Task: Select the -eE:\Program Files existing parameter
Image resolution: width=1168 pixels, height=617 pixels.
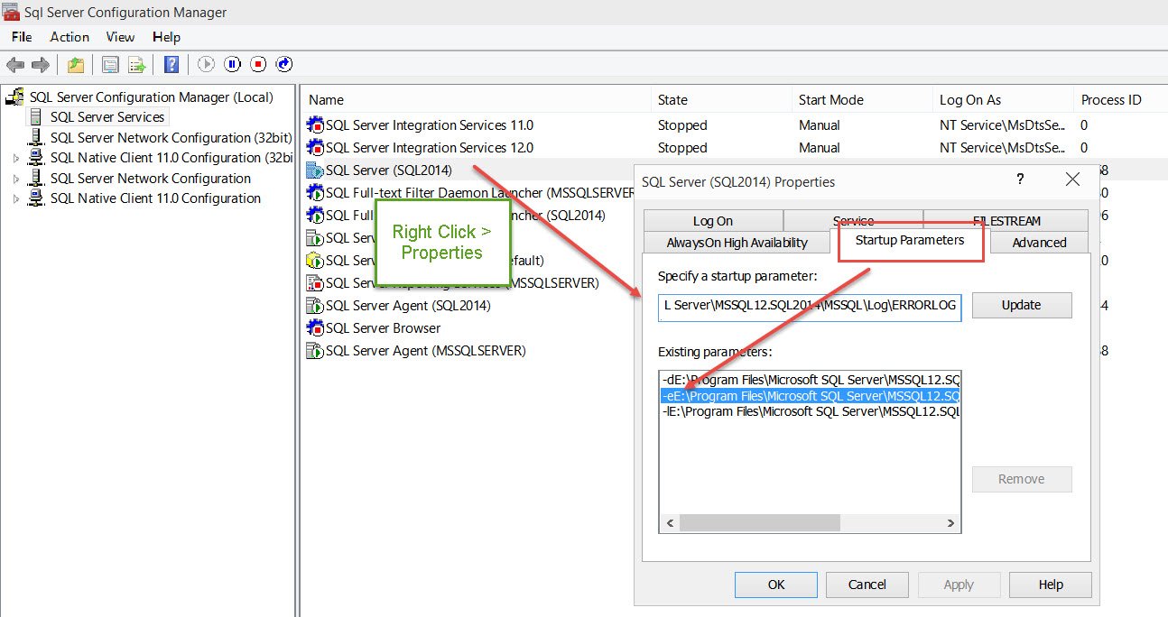Action: [x=810, y=396]
